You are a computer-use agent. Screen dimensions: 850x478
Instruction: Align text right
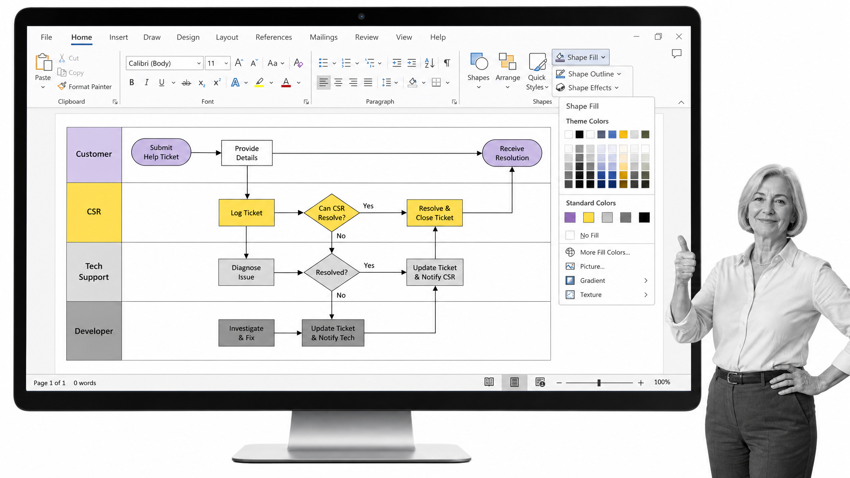click(x=353, y=83)
